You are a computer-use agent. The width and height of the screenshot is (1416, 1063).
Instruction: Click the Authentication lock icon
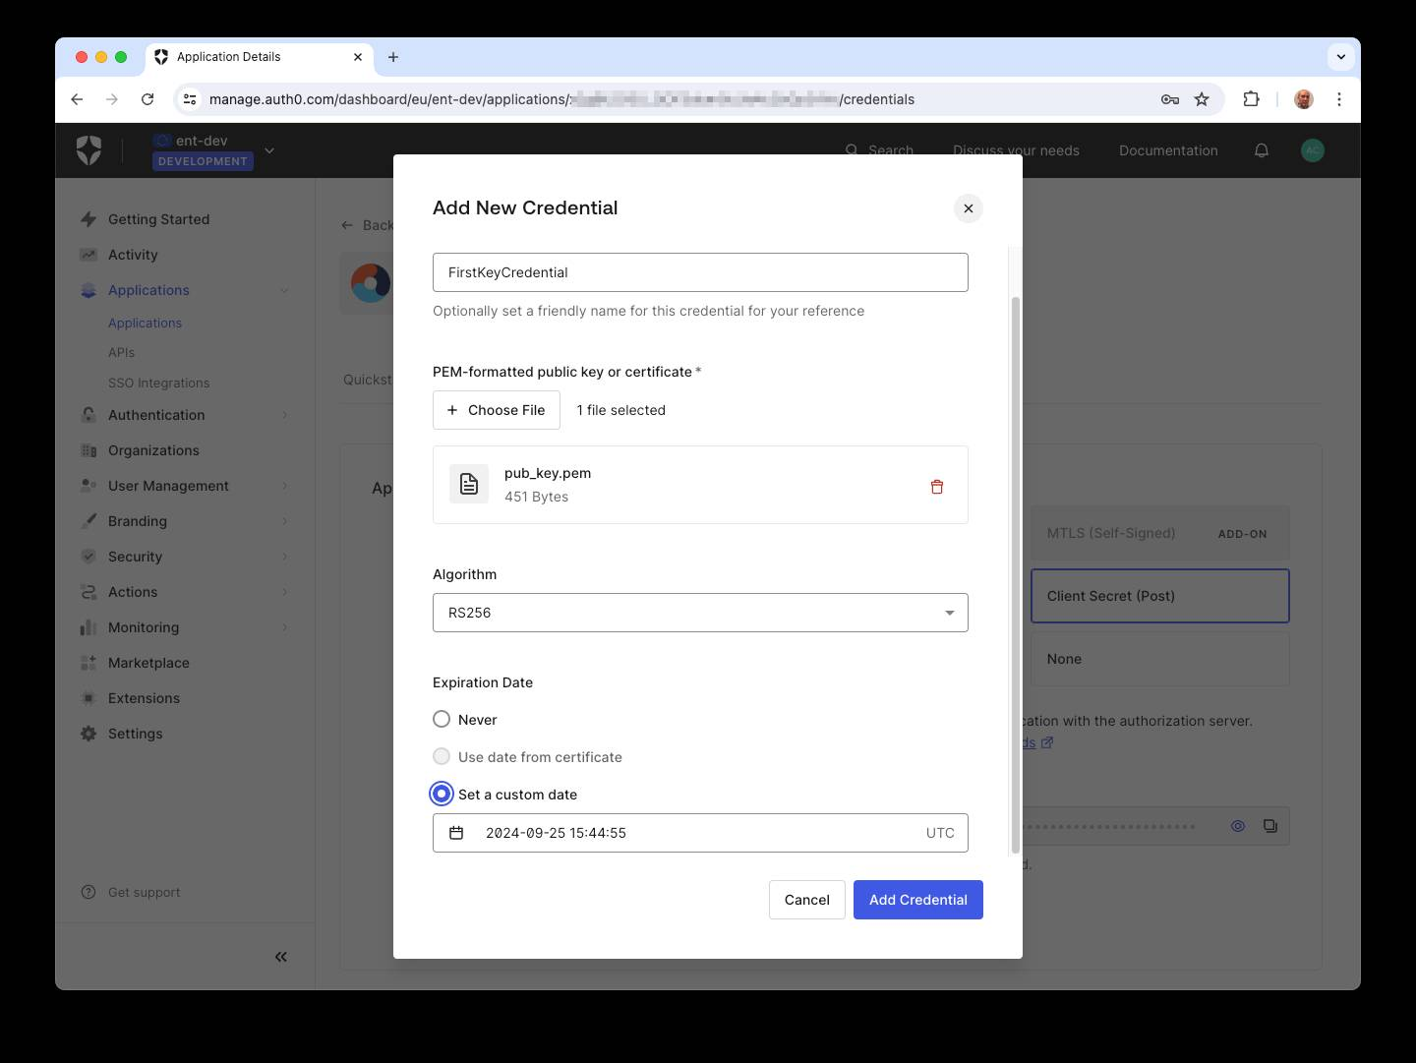pyautogui.click(x=88, y=415)
